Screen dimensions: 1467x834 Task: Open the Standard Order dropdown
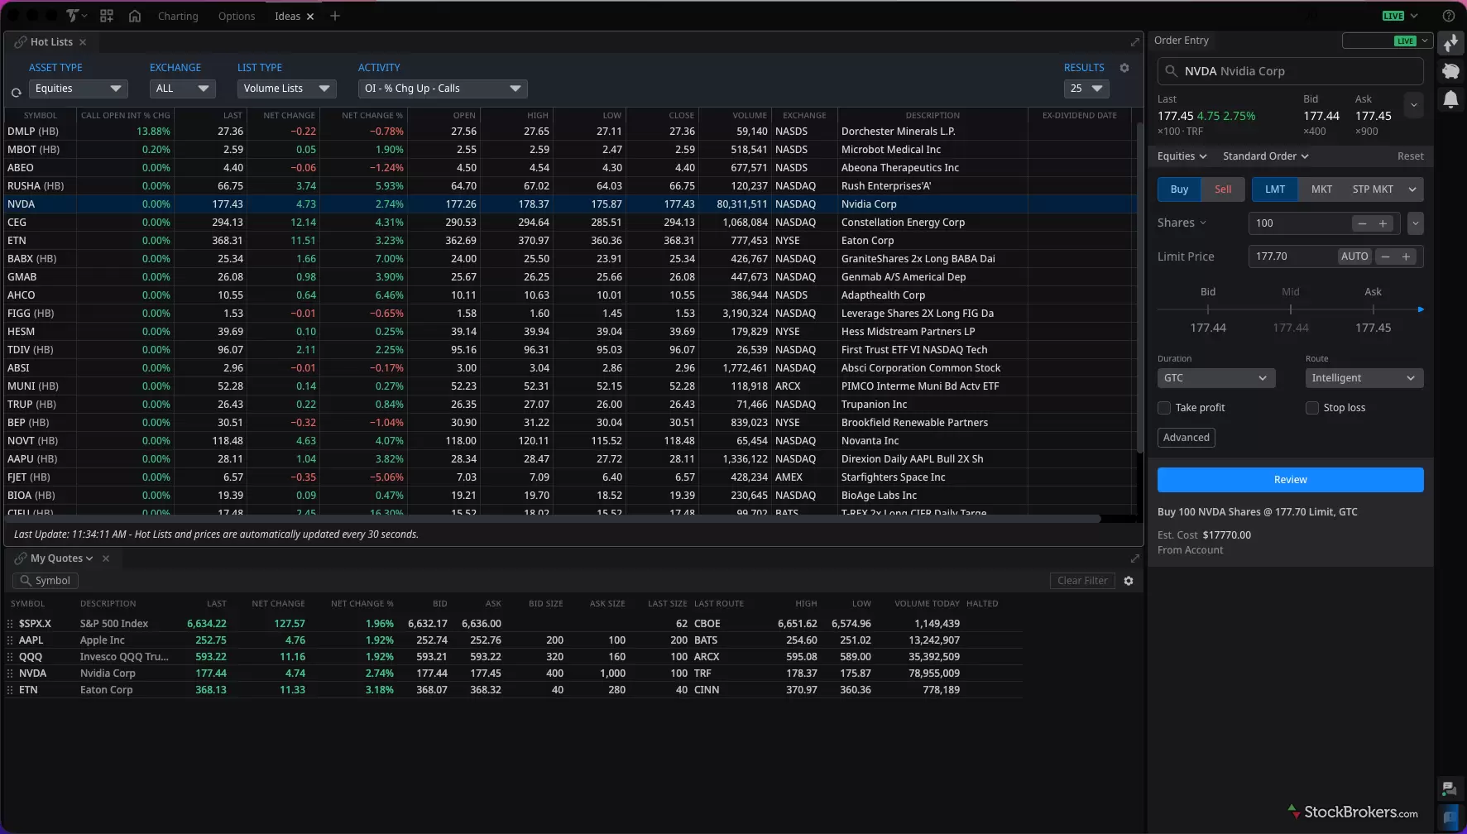tap(1266, 156)
